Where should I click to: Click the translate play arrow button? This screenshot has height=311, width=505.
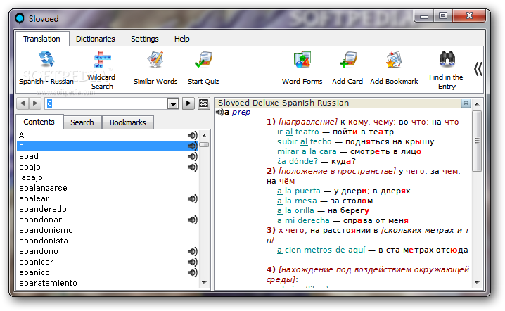pyautogui.click(x=188, y=103)
